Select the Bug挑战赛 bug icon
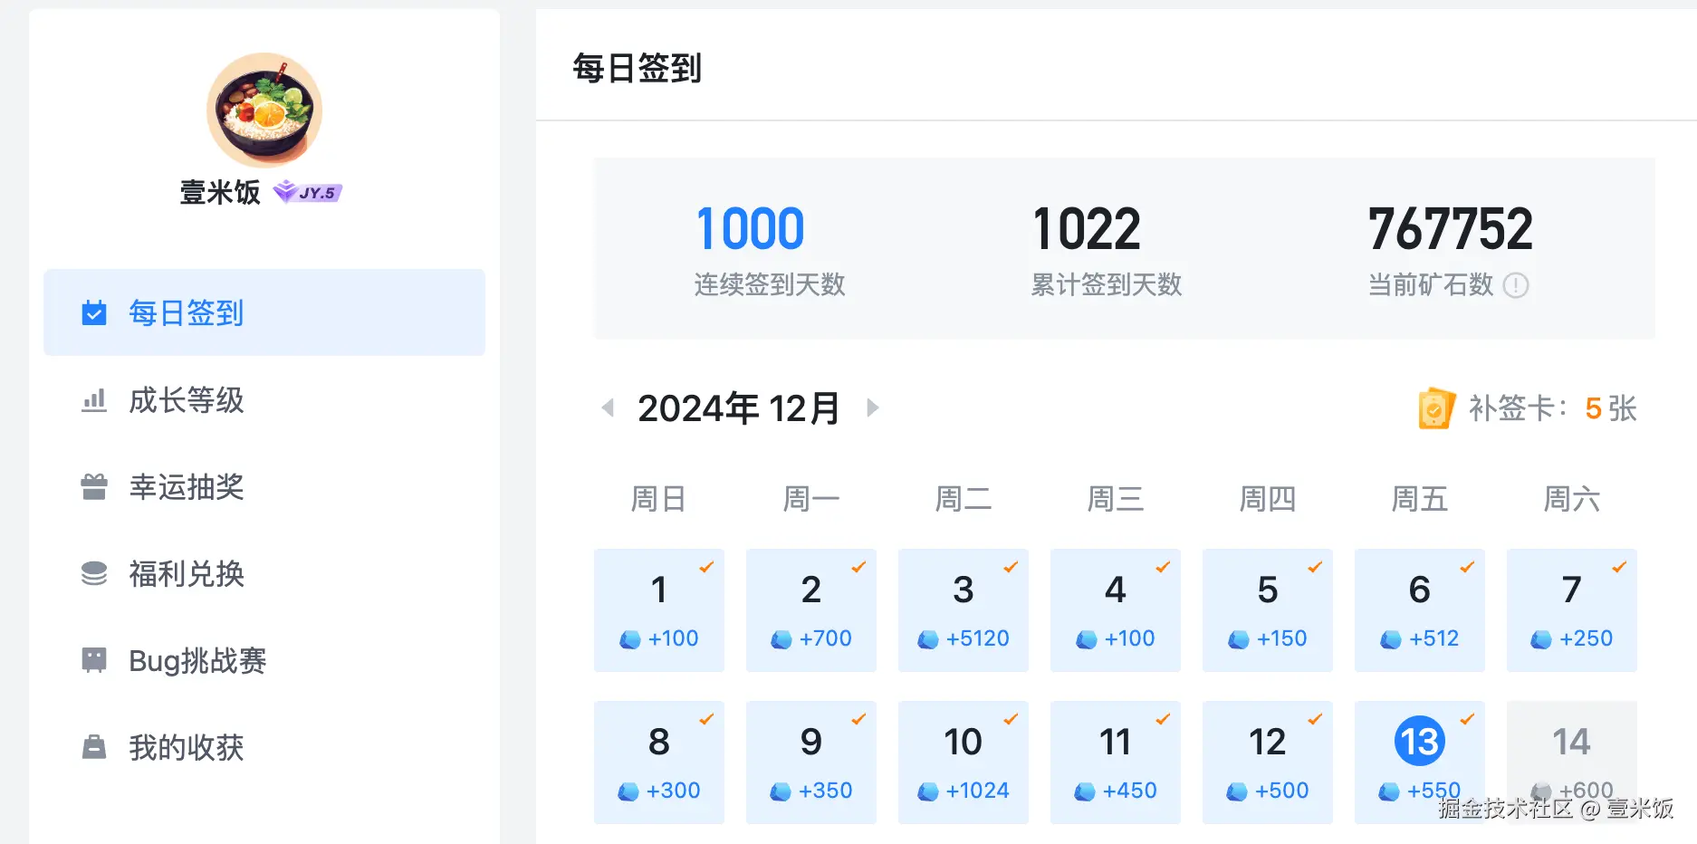1697x844 pixels. click(x=93, y=660)
